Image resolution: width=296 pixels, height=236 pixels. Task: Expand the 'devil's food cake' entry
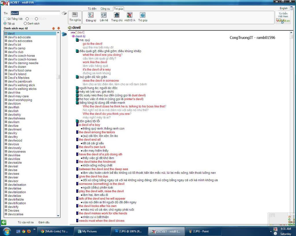(6, 70)
